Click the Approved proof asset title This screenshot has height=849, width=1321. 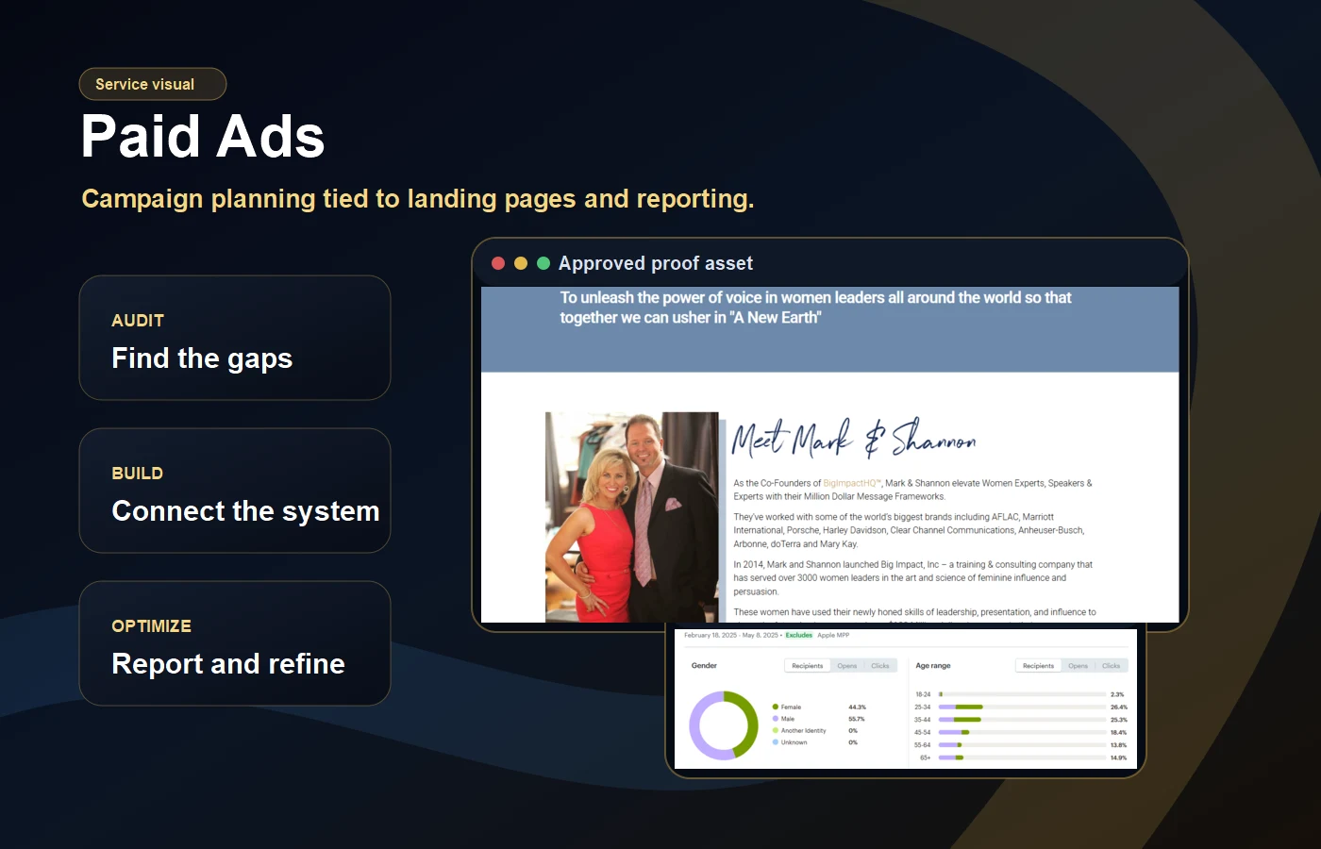(x=656, y=263)
